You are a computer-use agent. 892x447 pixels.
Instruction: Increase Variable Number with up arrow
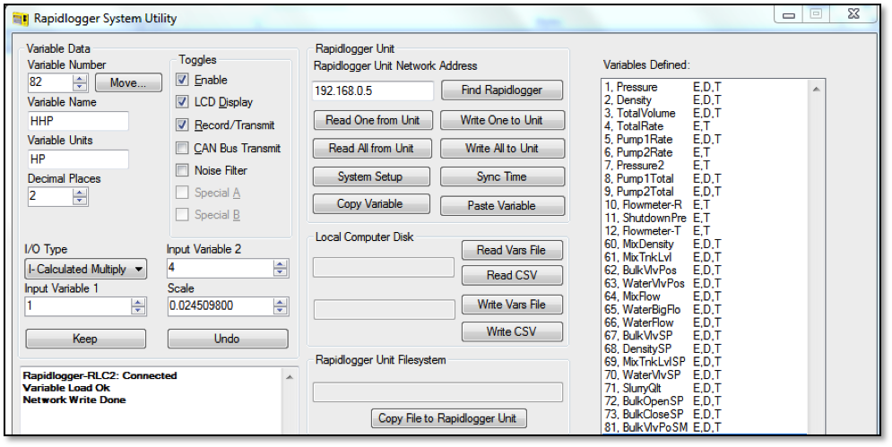click(x=80, y=79)
